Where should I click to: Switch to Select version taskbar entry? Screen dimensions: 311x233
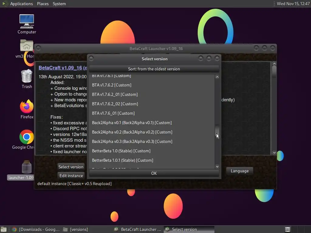pos(189,229)
